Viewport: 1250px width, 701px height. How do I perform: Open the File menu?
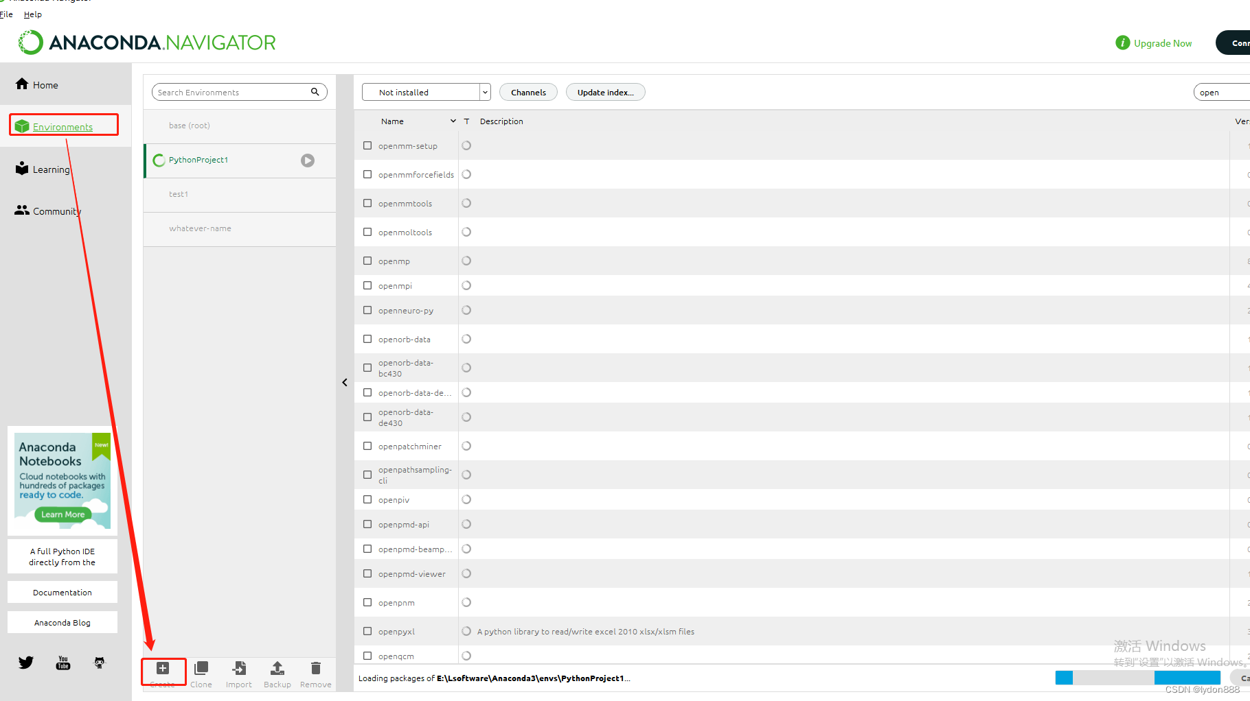(x=6, y=14)
